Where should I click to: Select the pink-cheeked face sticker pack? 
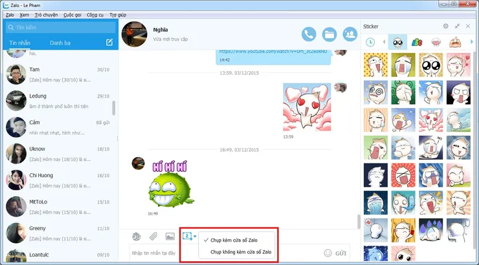(436, 42)
